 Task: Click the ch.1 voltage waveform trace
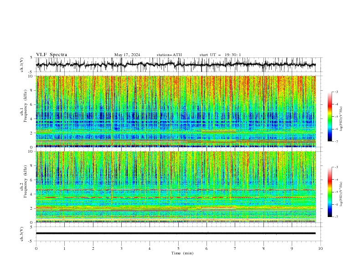[x=175, y=65]
